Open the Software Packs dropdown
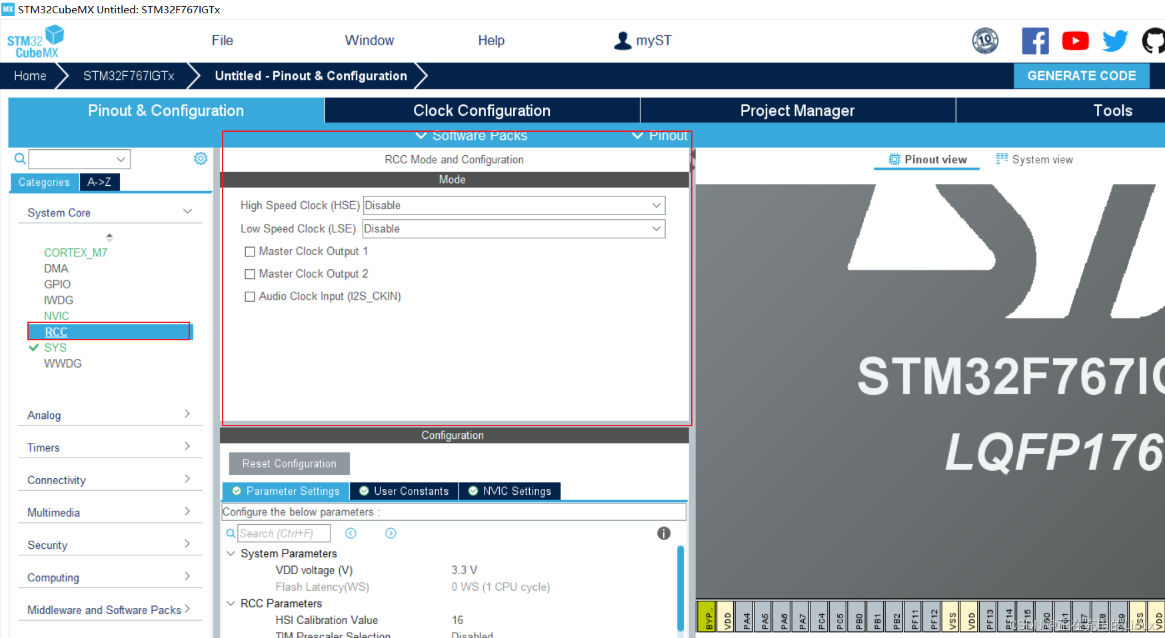Screen dimensions: 1165x638 coord(471,136)
